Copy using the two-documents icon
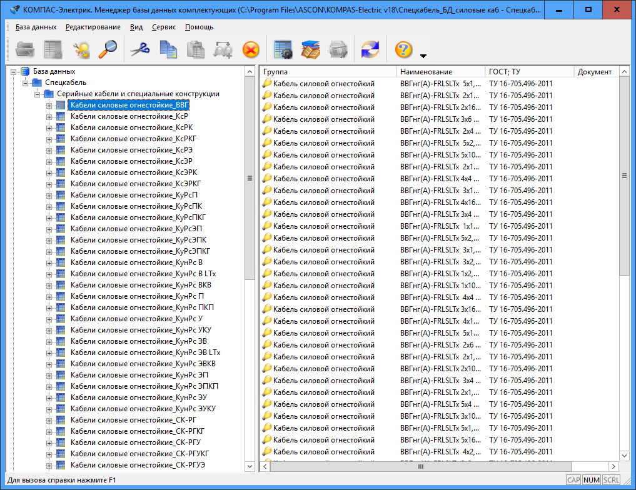 (168, 49)
